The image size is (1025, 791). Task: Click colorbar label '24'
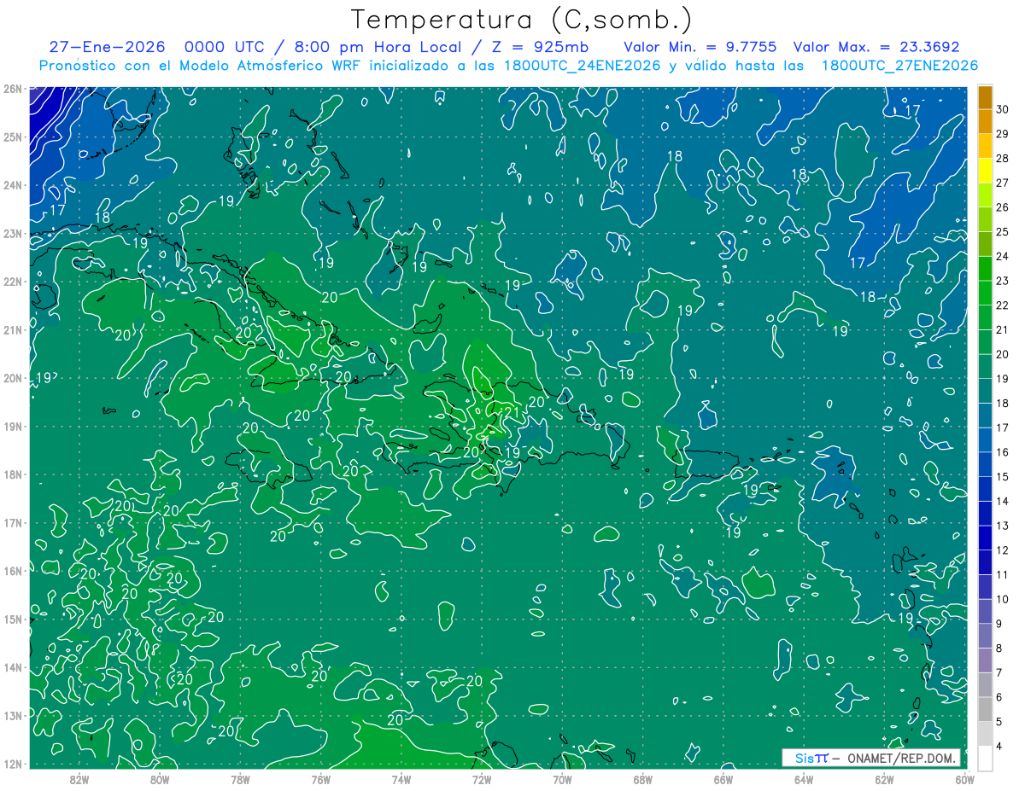click(1003, 256)
